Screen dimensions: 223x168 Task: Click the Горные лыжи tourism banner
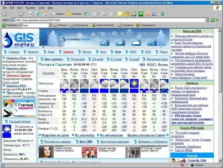[19, 108]
